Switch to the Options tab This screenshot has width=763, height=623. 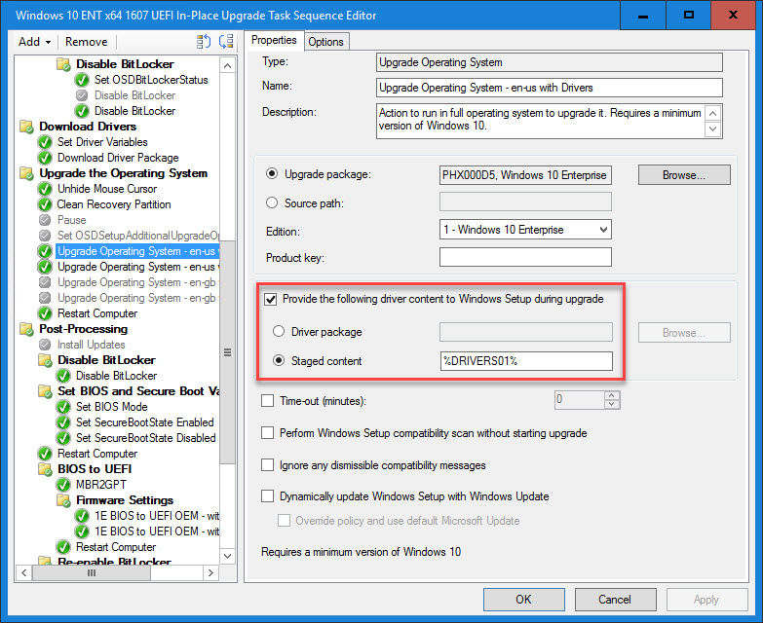tap(325, 41)
